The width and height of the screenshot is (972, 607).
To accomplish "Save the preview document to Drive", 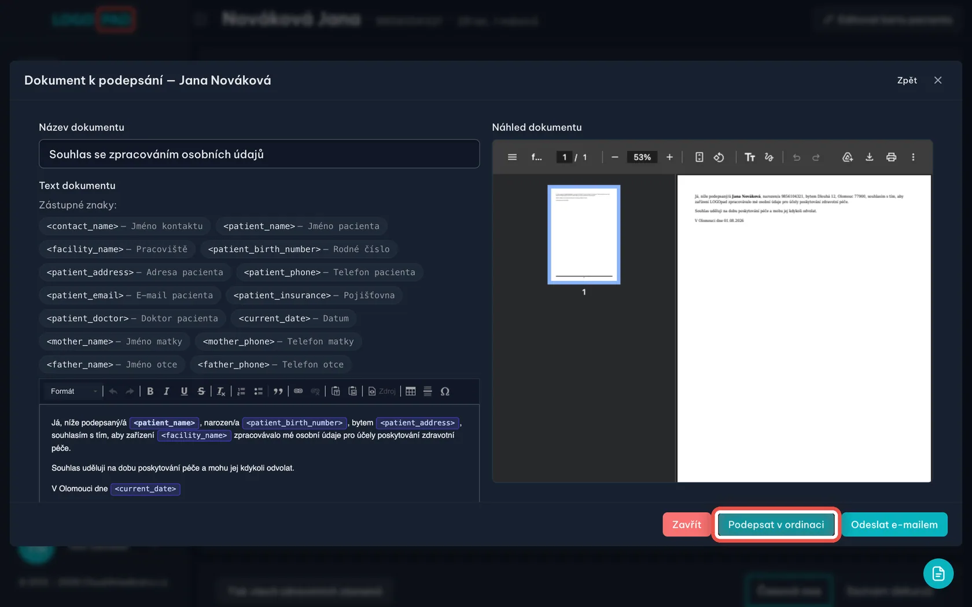I will pyautogui.click(x=848, y=157).
